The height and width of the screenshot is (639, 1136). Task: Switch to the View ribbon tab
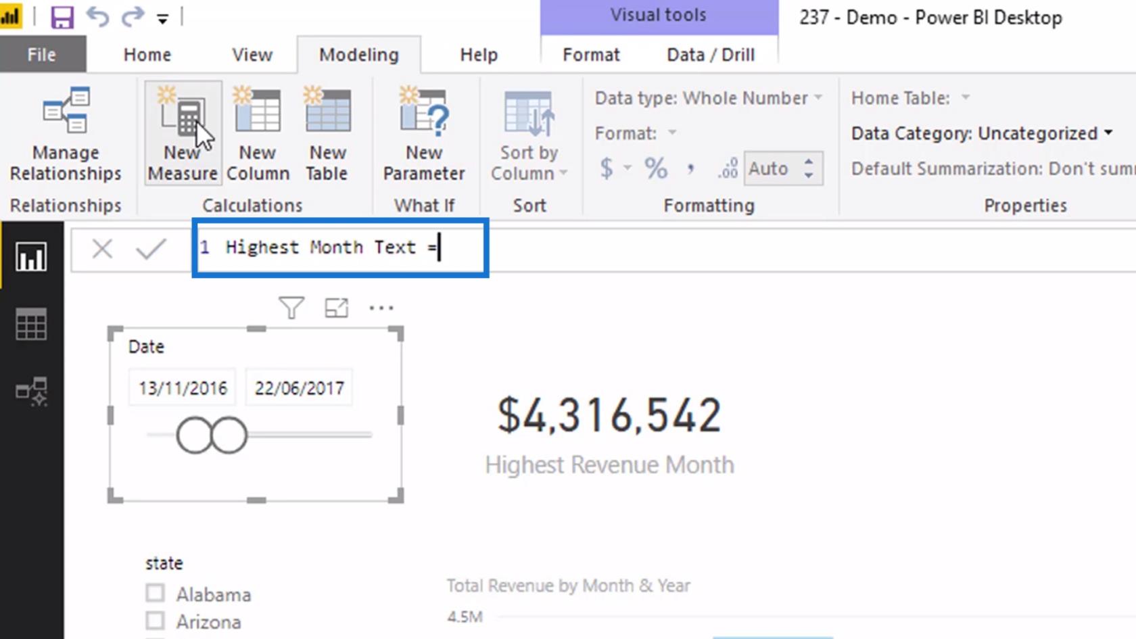(x=252, y=55)
